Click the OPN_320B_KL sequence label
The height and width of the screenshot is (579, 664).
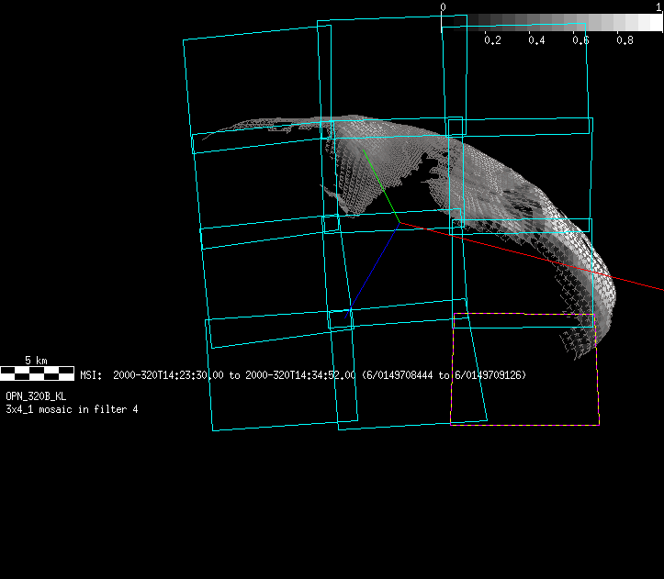point(36,396)
